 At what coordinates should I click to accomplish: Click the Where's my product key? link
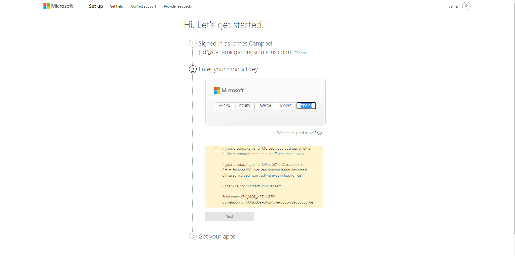[x=297, y=133]
